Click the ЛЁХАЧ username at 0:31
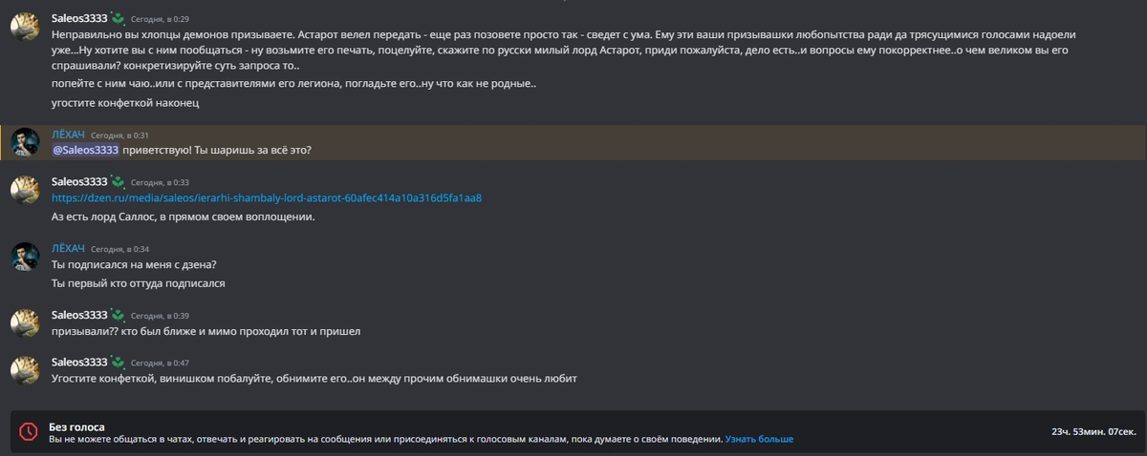The width and height of the screenshot is (1147, 456). tap(68, 135)
